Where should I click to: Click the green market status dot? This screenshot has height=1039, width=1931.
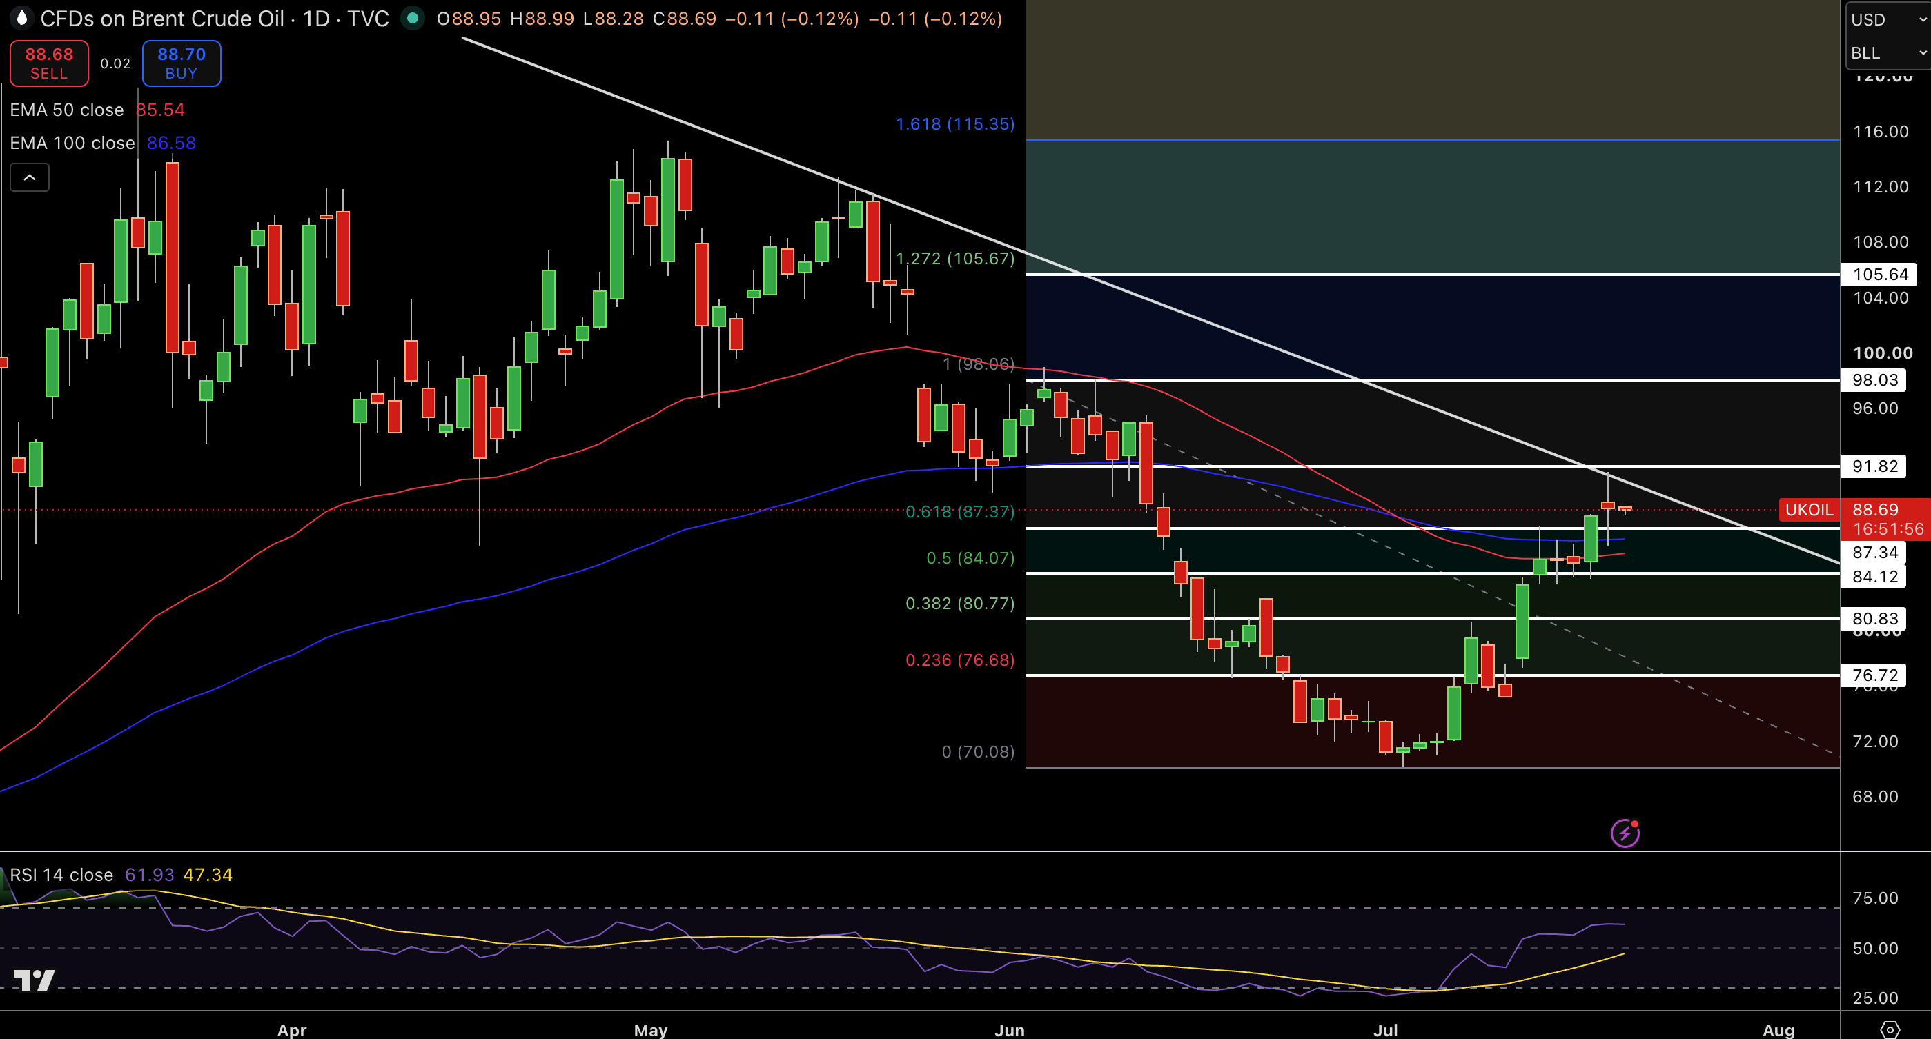coord(412,18)
